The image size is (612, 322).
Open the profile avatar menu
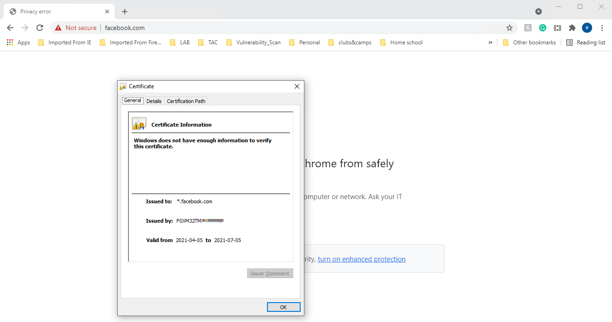coord(587,28)
